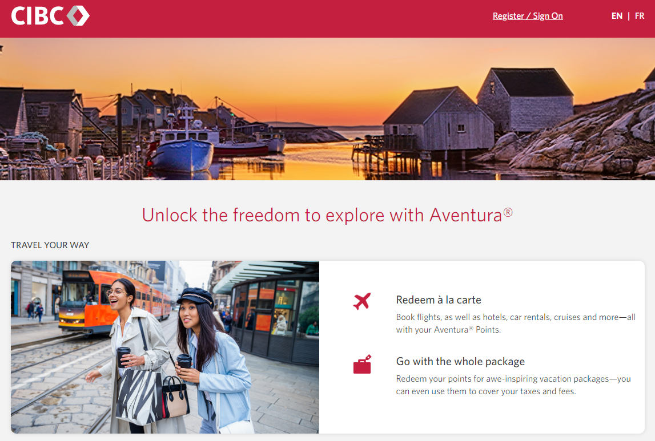Click the grey shingled fishing shacks in the banner
This screenshot has width=655, height=441.
click(480, 111)
